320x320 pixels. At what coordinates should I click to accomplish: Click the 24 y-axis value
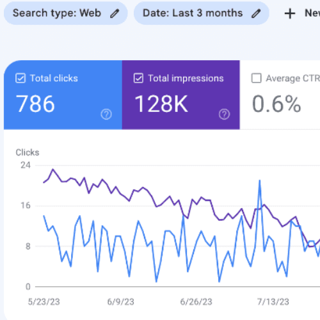26,165
